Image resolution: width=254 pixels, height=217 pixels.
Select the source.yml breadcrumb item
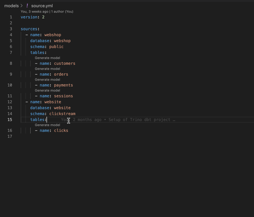point(42,6)
